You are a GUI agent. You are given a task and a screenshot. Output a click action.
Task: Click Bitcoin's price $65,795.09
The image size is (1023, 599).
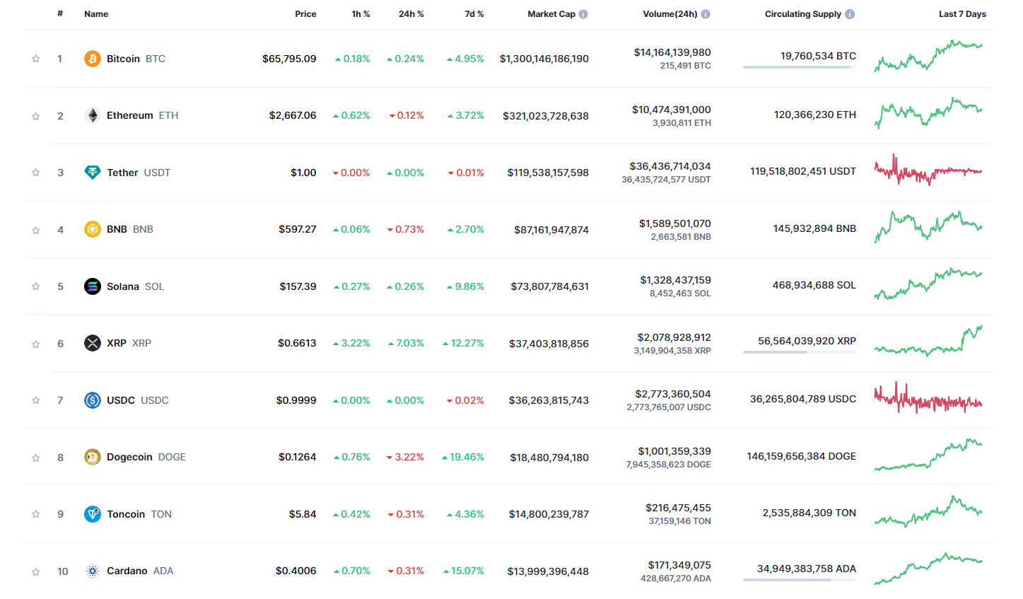click(x=289, y=59)
